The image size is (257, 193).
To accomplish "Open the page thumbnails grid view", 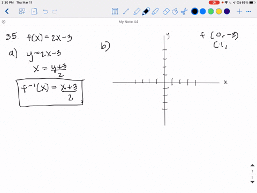I will (22, 11).
